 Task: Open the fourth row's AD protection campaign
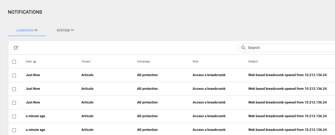147,116
